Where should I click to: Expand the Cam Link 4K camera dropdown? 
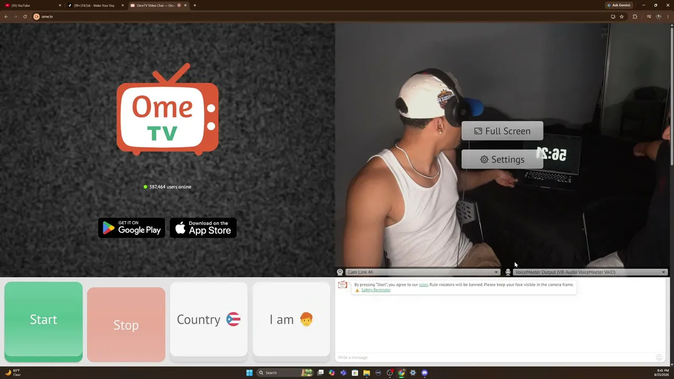(x=422, y=272)
